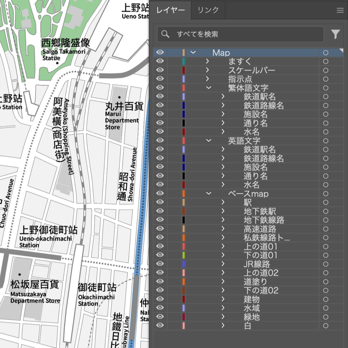Hide the 繁体語文字 layer group
This screenshot has width=348, height=348.
(x=160, y=87)
